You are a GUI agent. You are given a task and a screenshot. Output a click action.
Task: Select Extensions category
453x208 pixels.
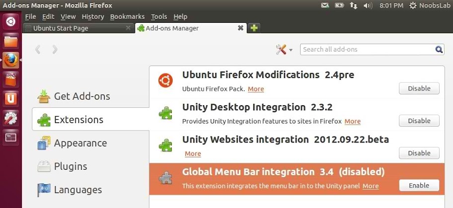(91, 119)
